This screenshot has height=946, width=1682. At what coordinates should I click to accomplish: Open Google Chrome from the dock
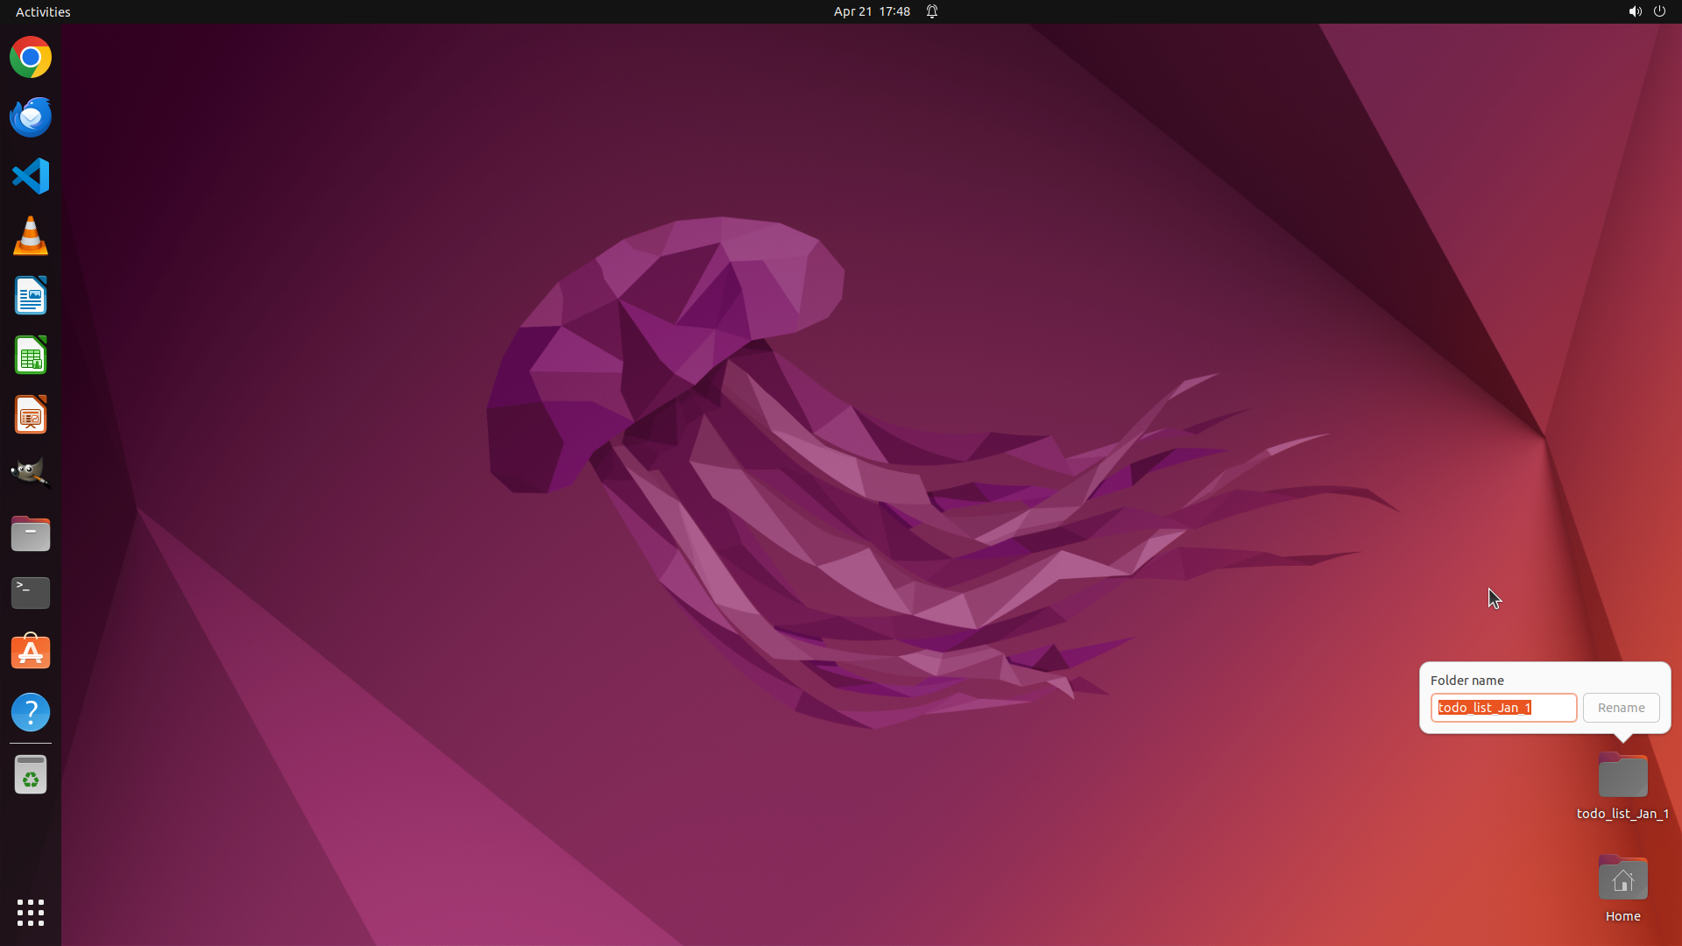[31, 58]
